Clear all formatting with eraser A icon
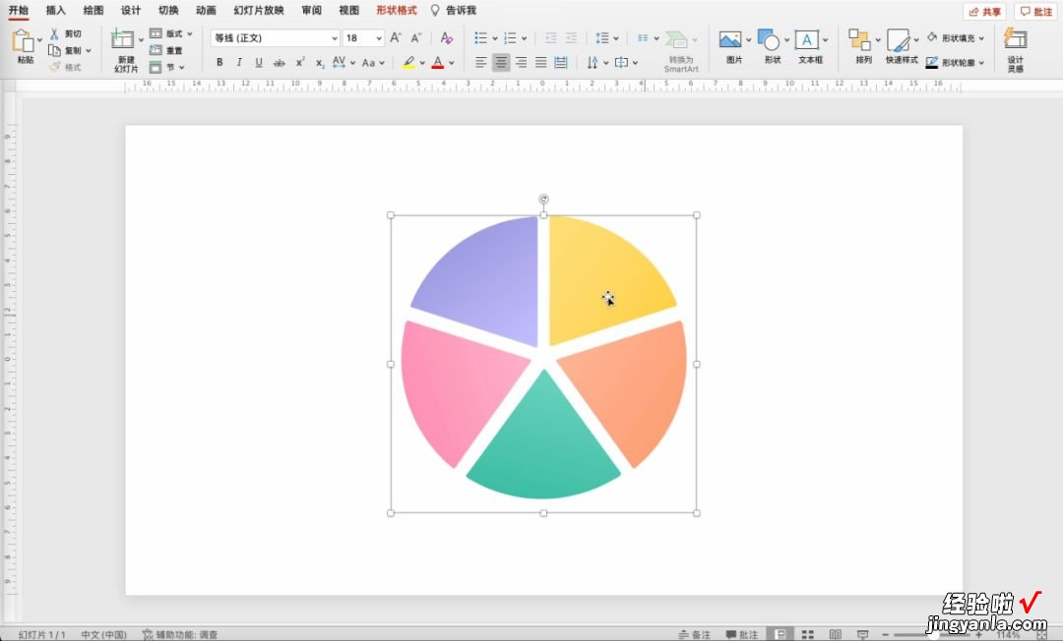 tap(446, 38)
